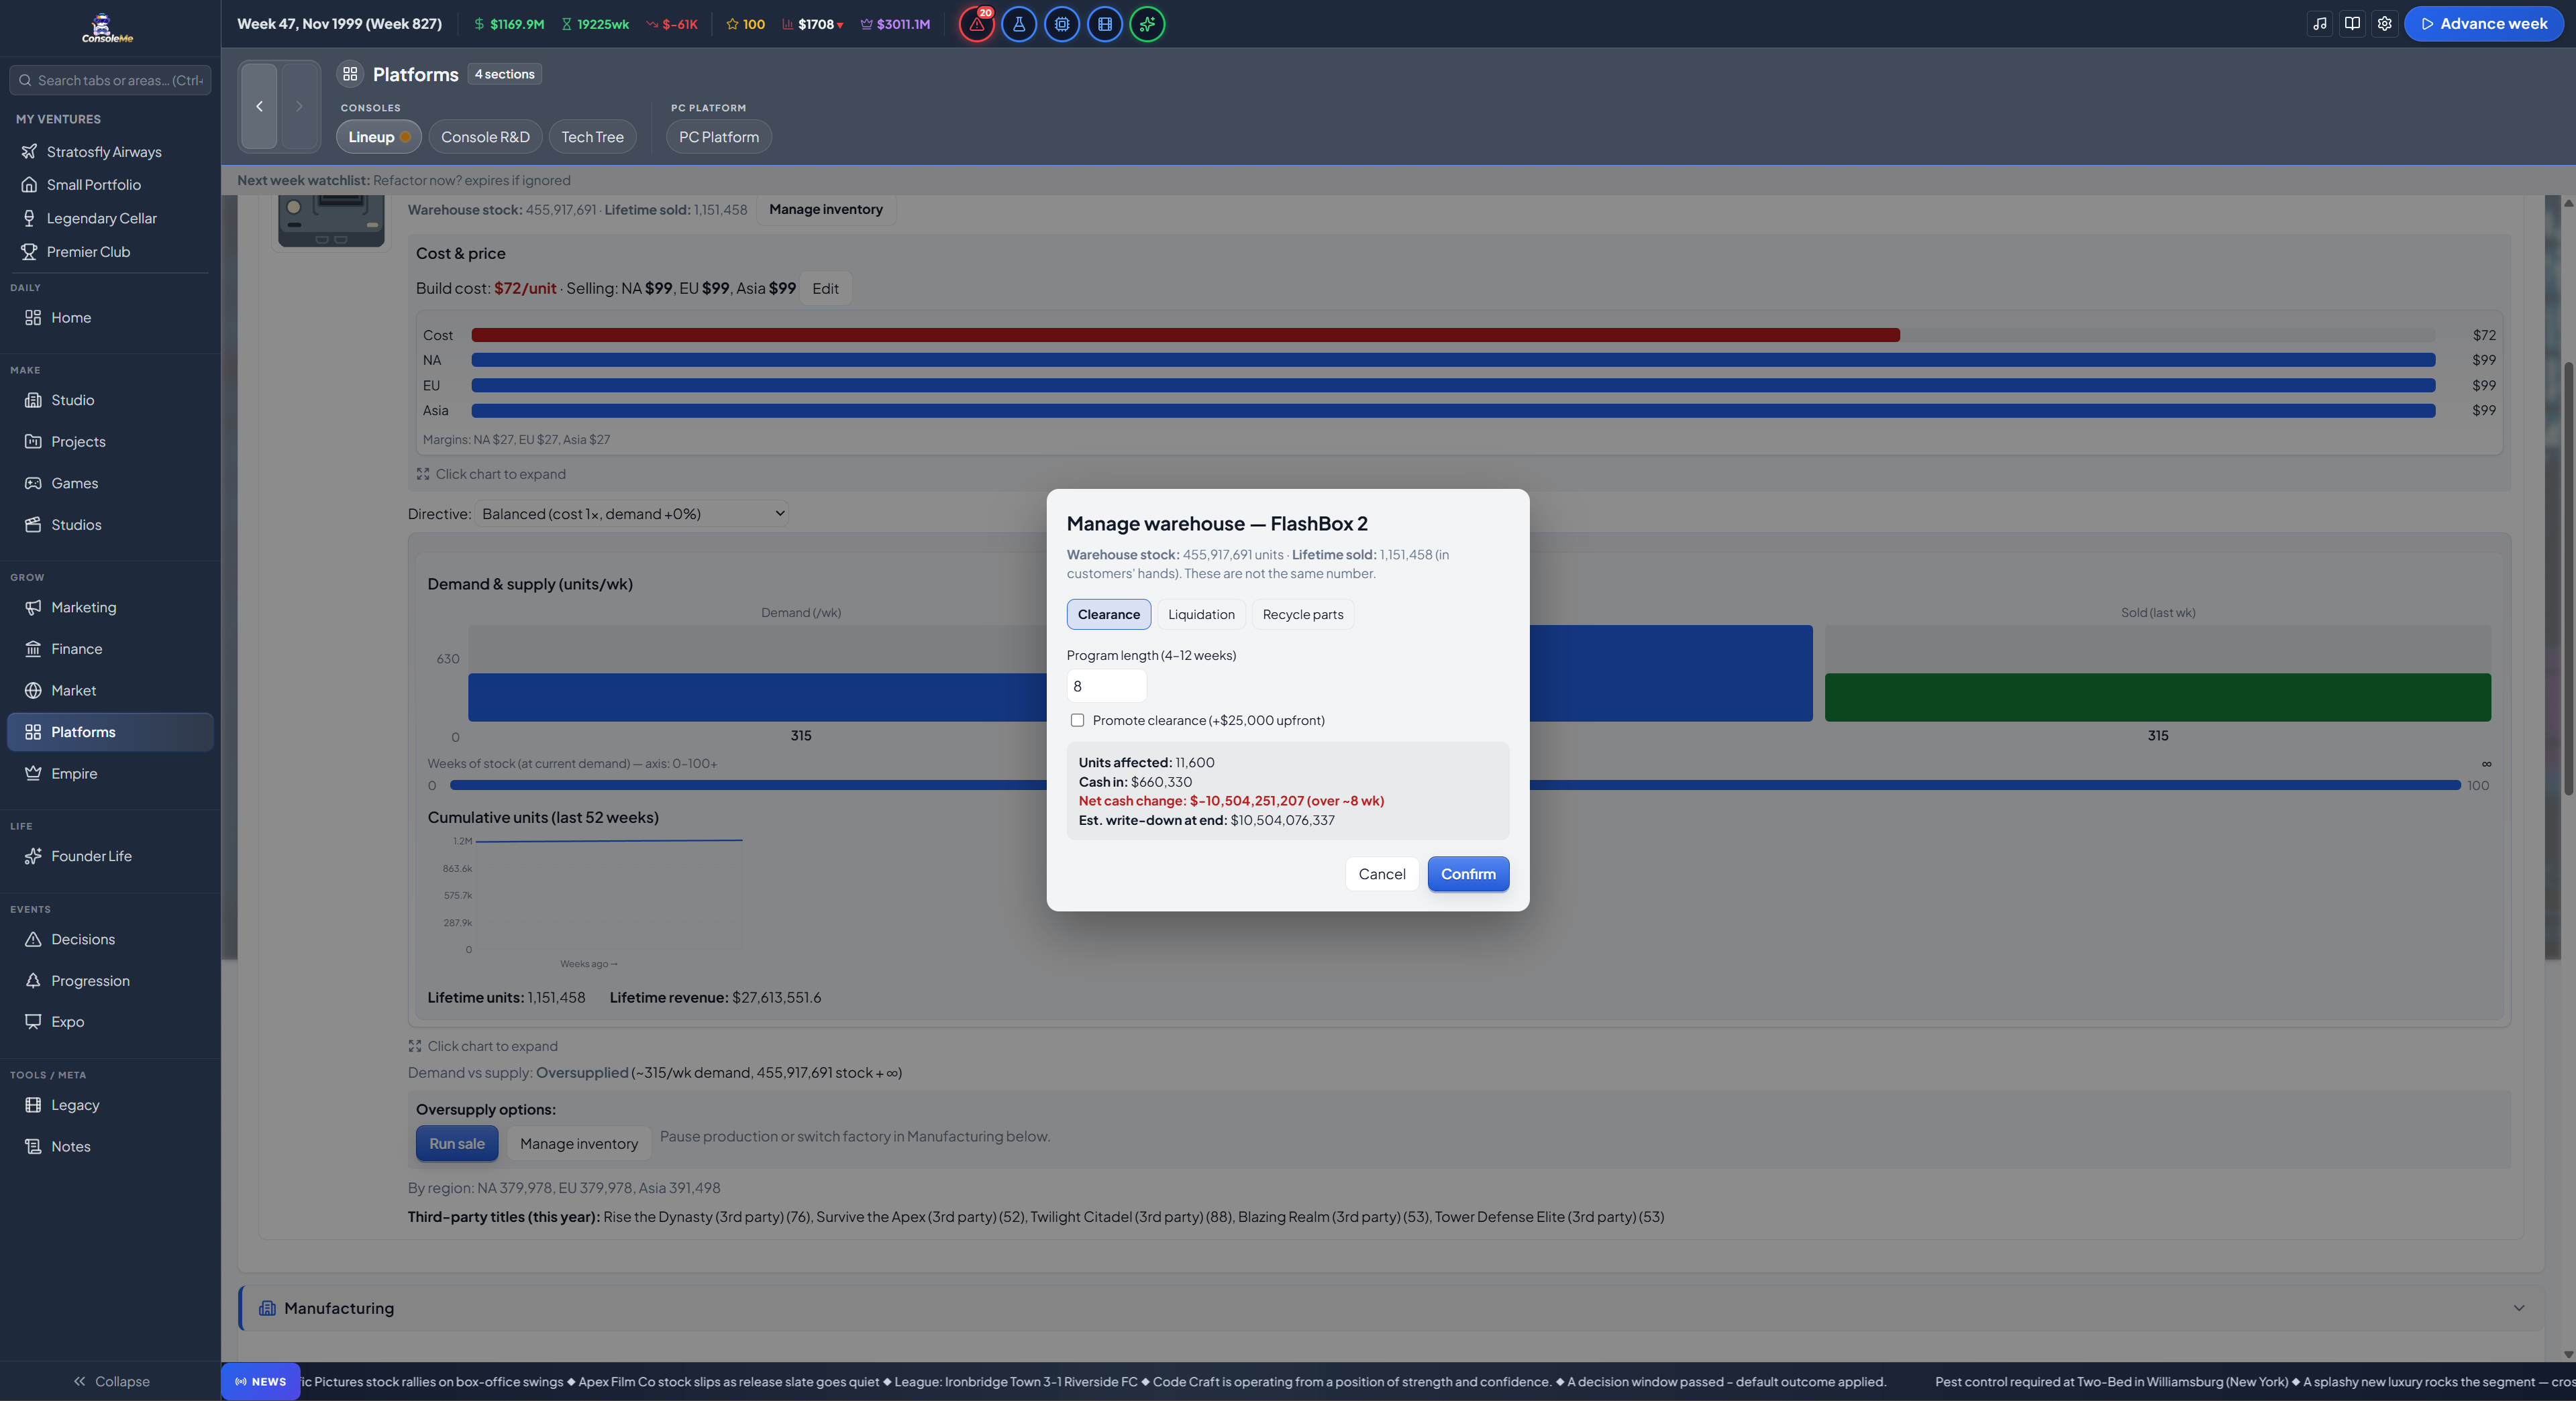The image size is (2576, 1401).
Task: Open the music note icon
Action: [2320, 24]
